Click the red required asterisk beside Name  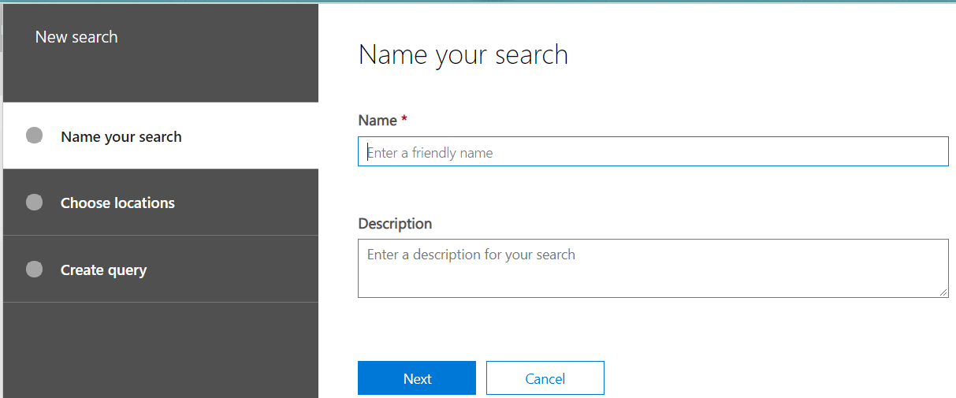pyautogui.click(x=404, y=119)
